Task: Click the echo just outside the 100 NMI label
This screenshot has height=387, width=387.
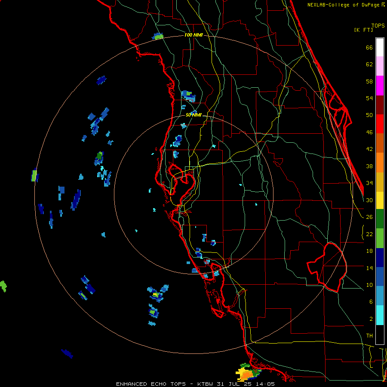Action: (x=157, y=36)
